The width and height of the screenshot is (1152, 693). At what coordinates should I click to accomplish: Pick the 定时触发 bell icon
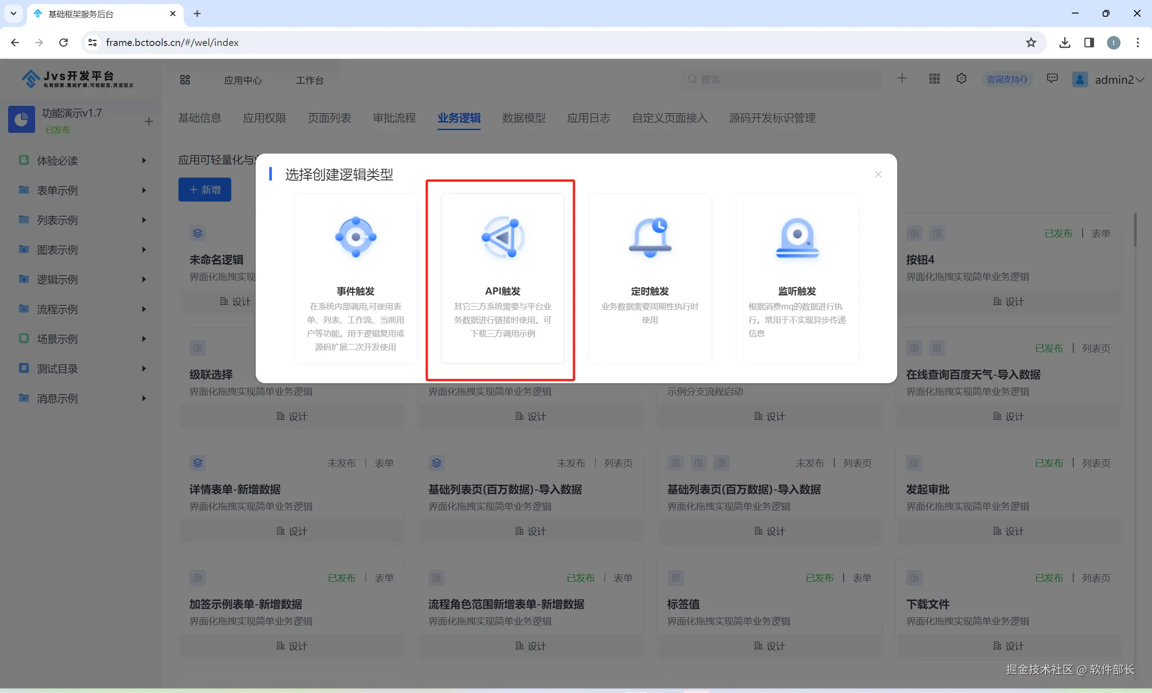(650, 237)
